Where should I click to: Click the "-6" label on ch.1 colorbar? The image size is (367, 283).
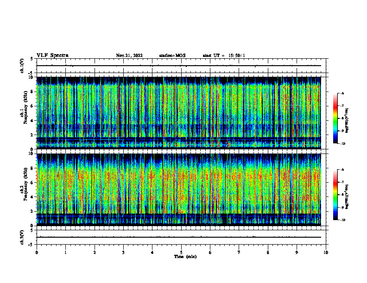342,93
